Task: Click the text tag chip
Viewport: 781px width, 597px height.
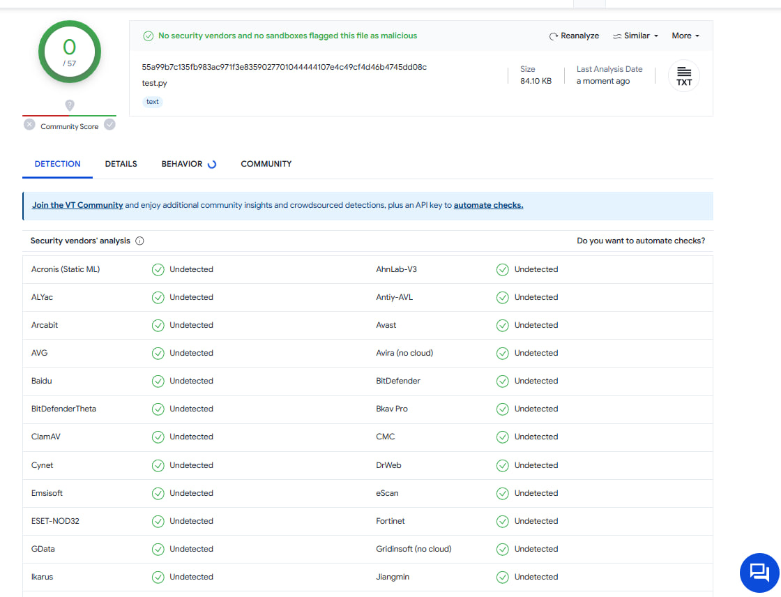Action: [153, 102]
